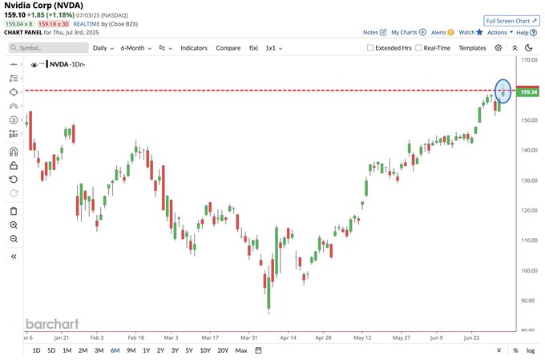The image size is (545, 360).
Task: Select the 3Y time range
Action: coord(175,350)
